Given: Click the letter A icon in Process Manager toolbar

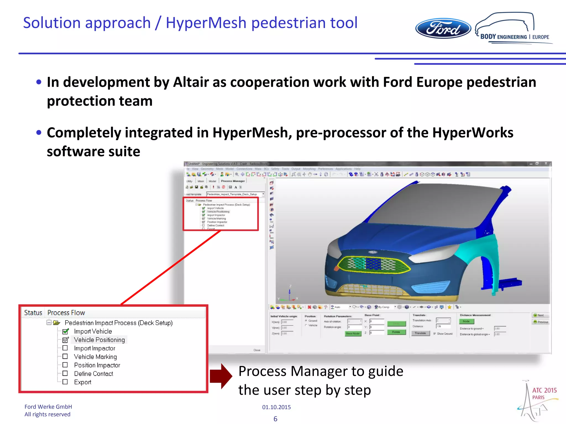Looking at the screenshot, I should (x=236, y=187).
